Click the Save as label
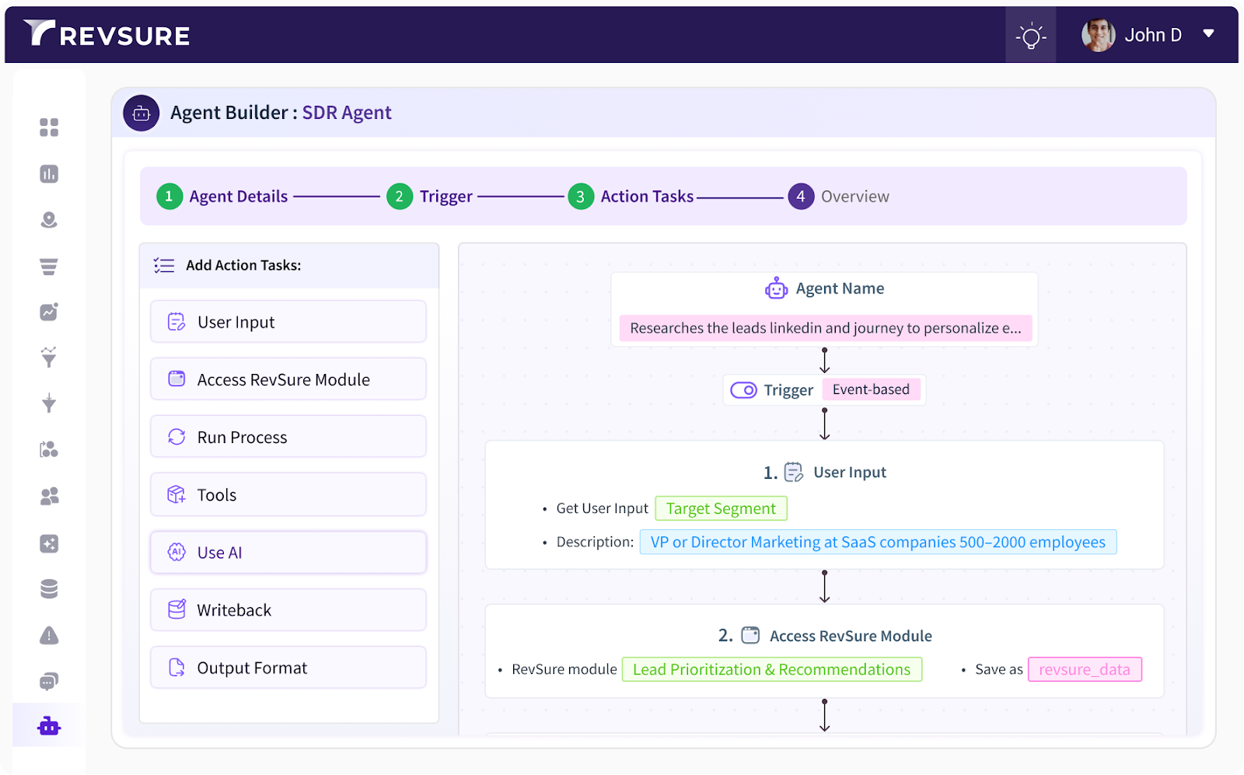 point(999,669)
